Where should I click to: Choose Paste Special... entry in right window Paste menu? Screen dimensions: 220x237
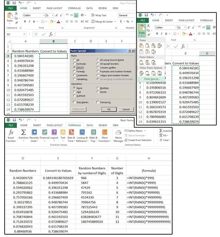click(x=151, y=79)
